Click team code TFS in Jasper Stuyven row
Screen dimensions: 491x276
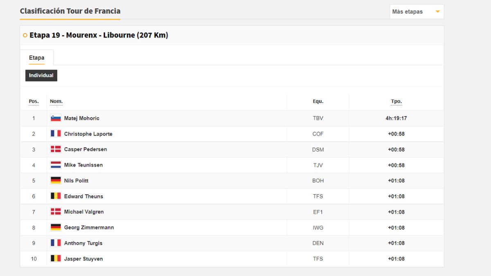point(318,259)
